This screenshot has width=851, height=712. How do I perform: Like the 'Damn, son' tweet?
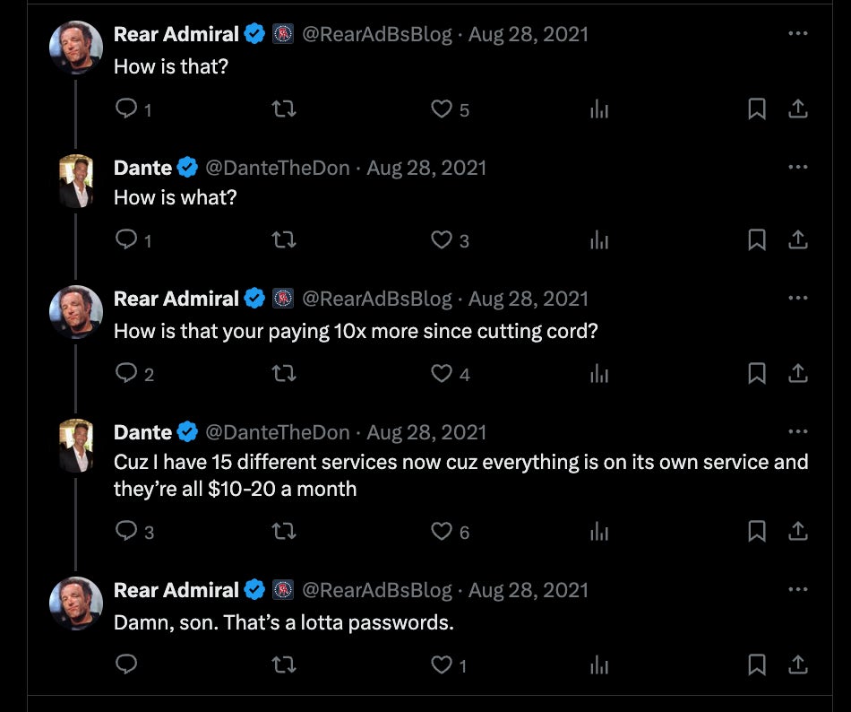[x=442, y=664]
